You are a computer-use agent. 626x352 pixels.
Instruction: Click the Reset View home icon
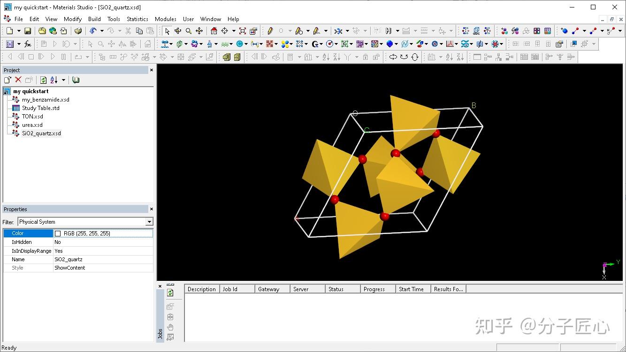click(x=214, y=31)
